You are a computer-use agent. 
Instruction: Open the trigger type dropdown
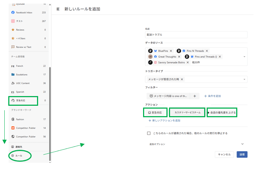(x=244, y=79)
